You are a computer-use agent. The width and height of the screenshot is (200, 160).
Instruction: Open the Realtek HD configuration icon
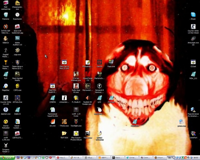pos(88,100)
